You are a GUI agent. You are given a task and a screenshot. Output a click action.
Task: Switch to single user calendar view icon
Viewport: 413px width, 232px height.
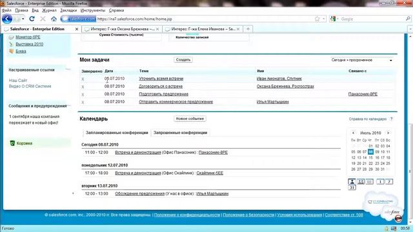point(352,182)
